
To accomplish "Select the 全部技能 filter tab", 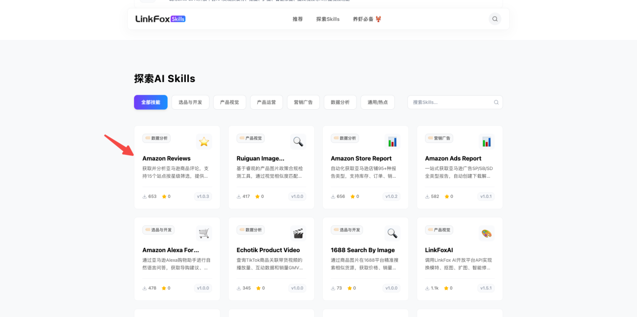I will tap(151, 102).
